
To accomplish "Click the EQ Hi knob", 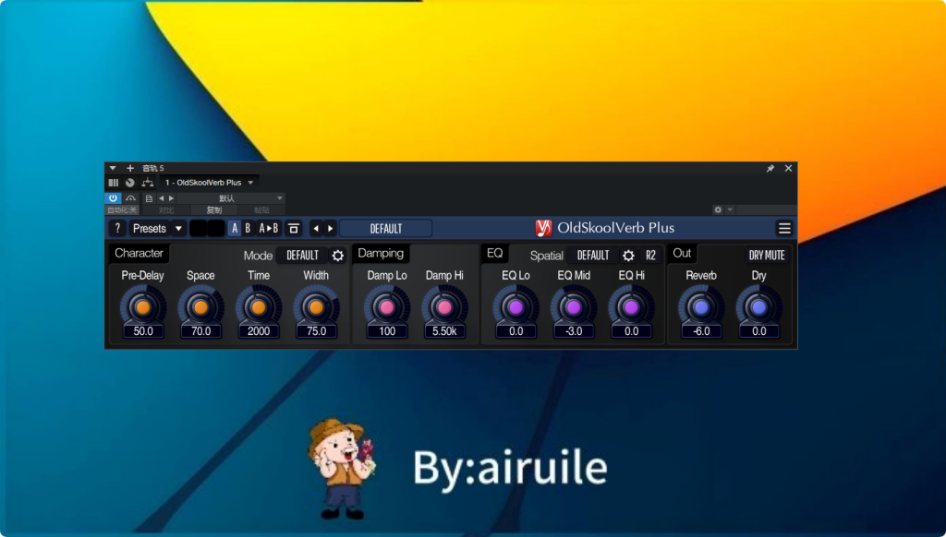I will pyautogui.click(x=631, y=307).
